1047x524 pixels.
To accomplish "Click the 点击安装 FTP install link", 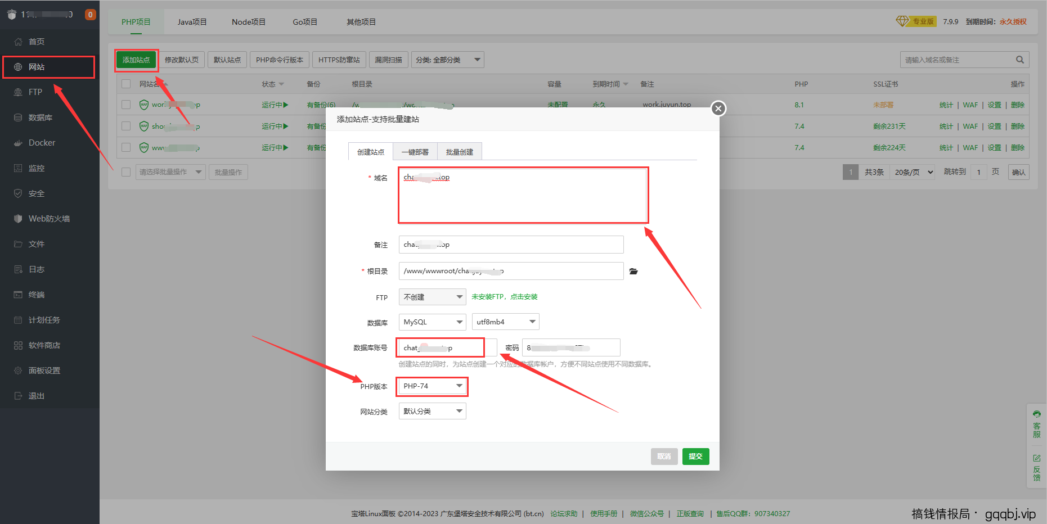I will coord(524,296).
